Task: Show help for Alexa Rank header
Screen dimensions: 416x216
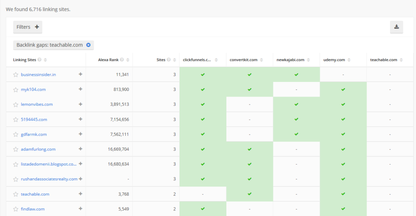Action: 122,60
